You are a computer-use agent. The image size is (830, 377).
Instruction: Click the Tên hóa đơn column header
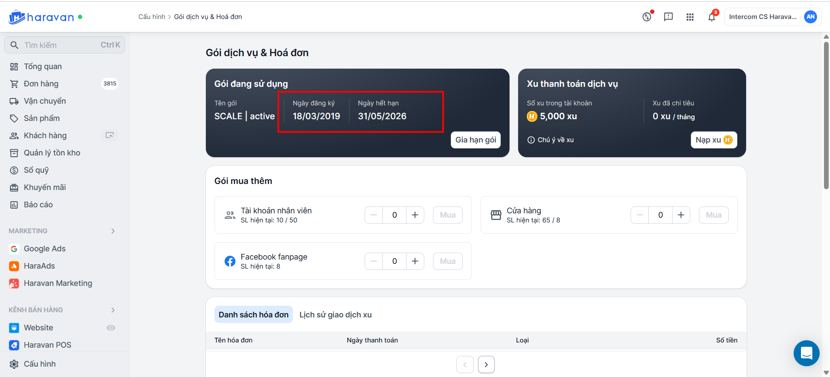(234, 340)
